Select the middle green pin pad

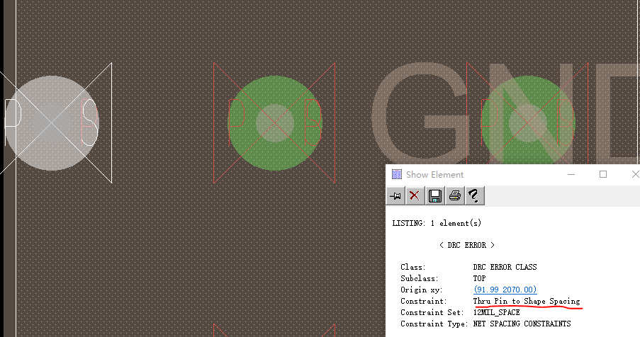tap(275, 123)
